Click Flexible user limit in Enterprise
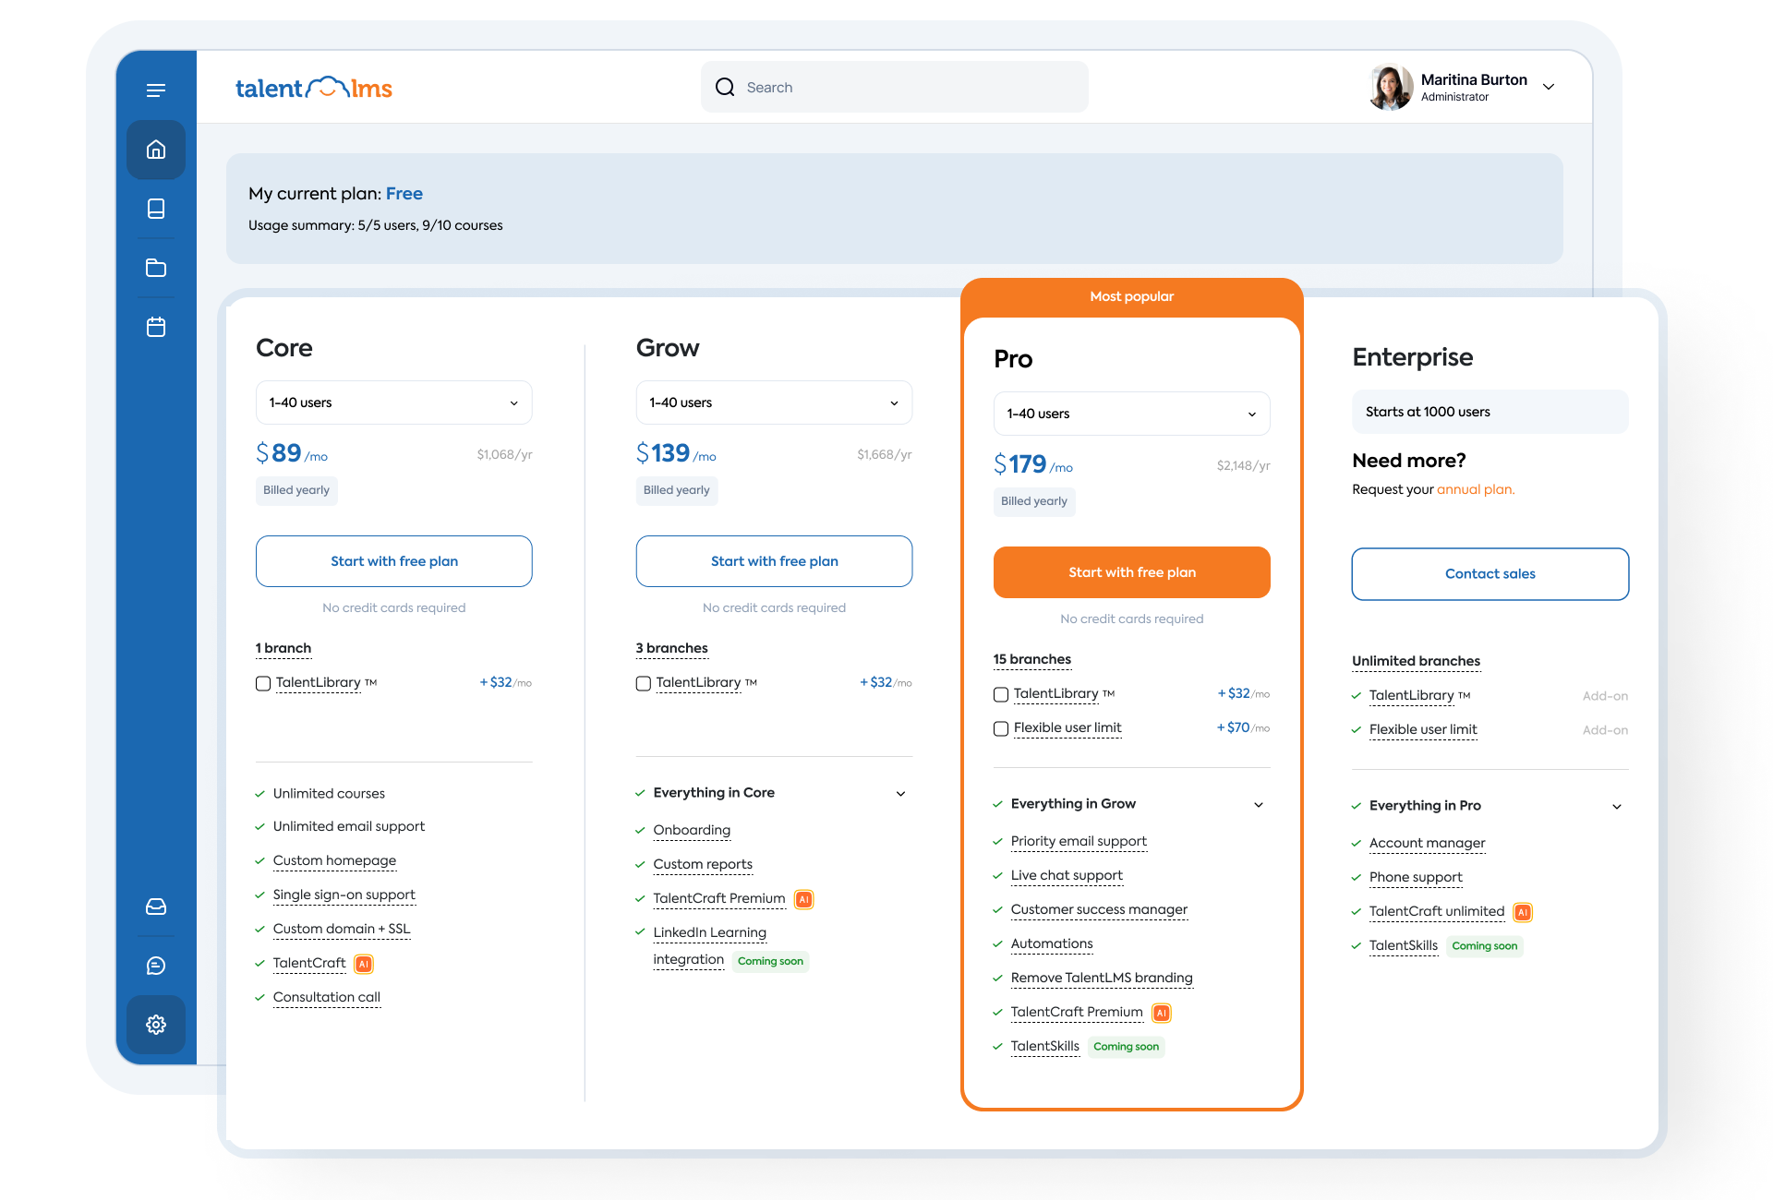This screenshot has height=1201, width=1773. pos(1423,729)
